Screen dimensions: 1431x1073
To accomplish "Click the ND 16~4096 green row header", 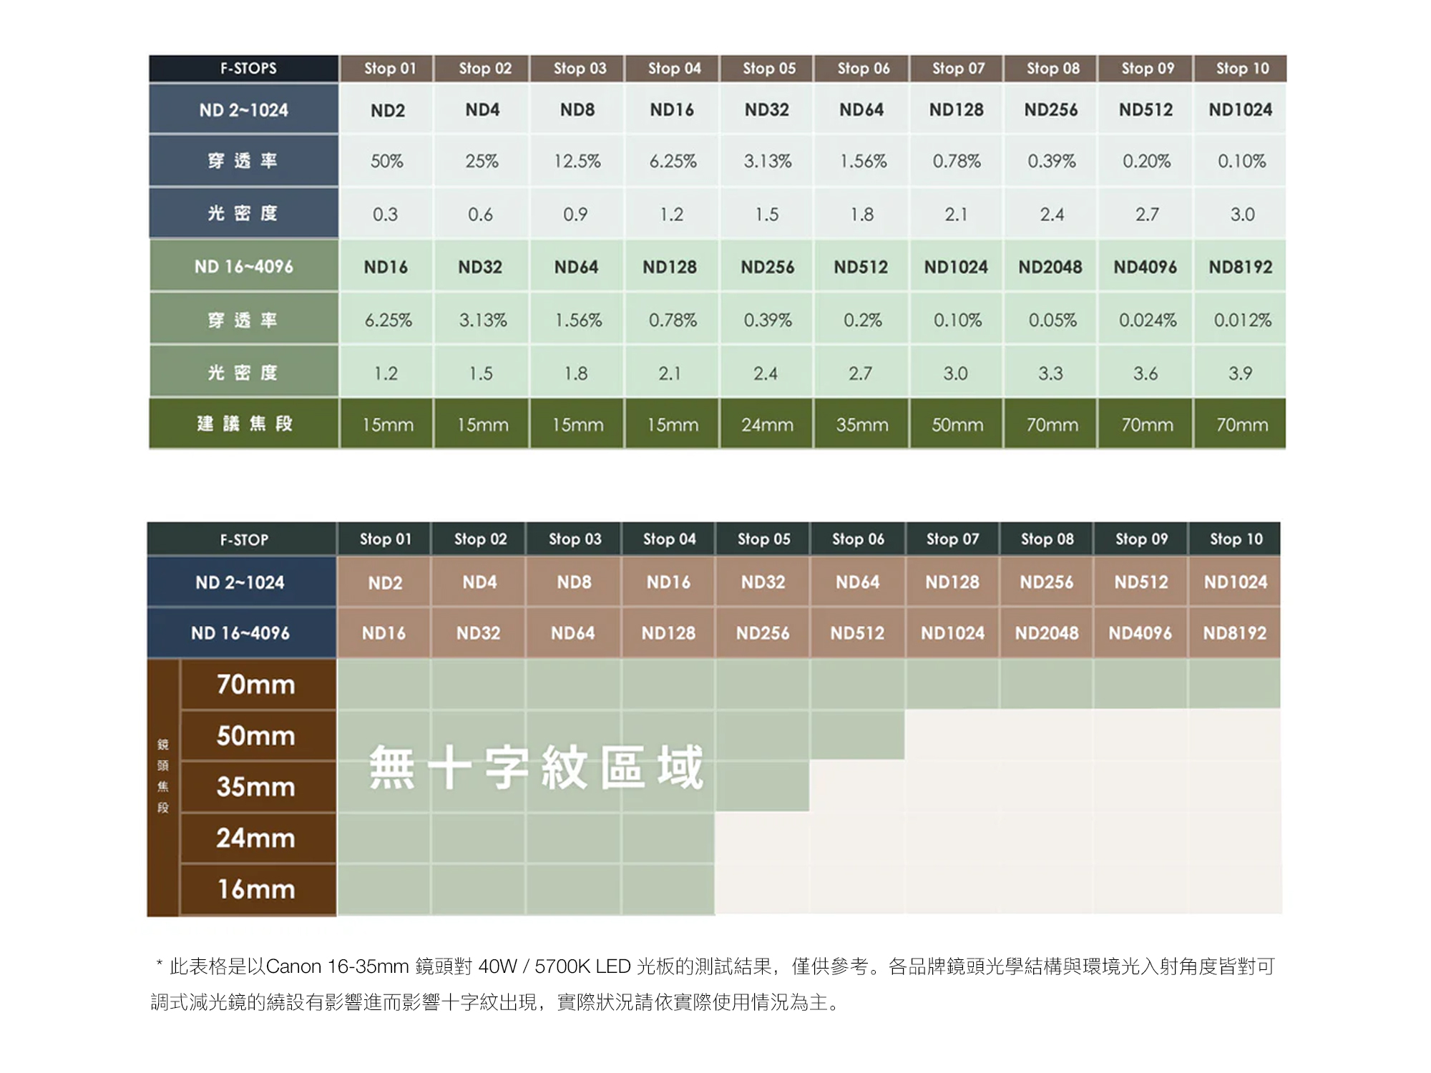I will [243, 267].
